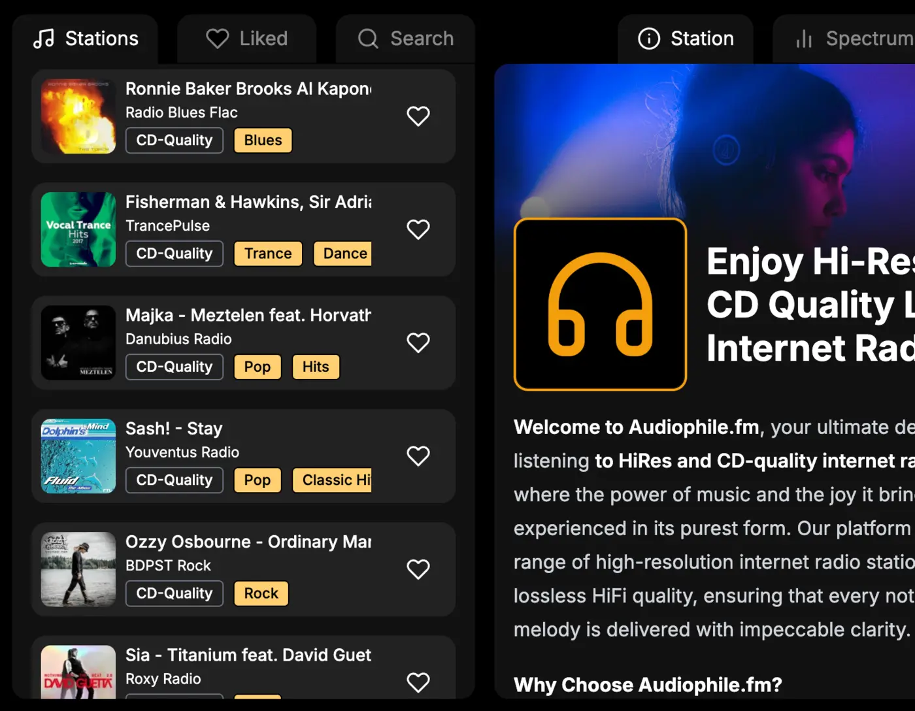915x711 pixels.
Task: Click the orange headphones logo in the banner
Action: (600, 305)
